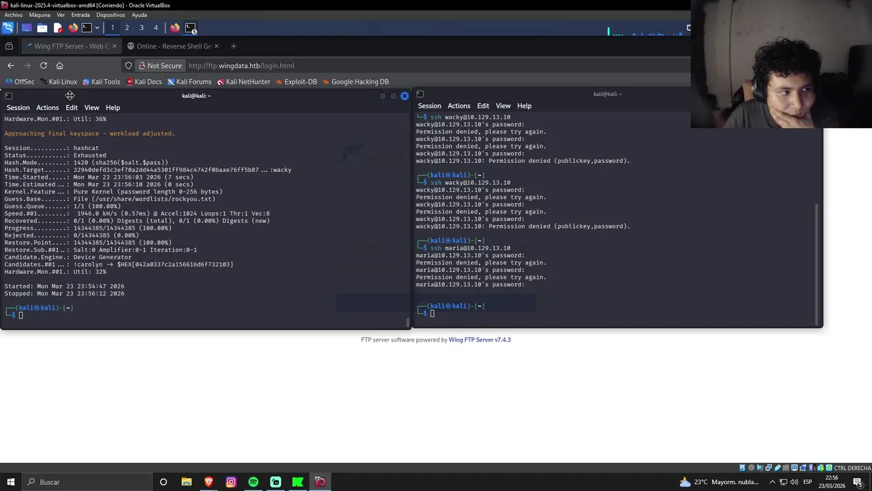
Task: Open the Kali Linux bookmark
Action: [58, 82]
